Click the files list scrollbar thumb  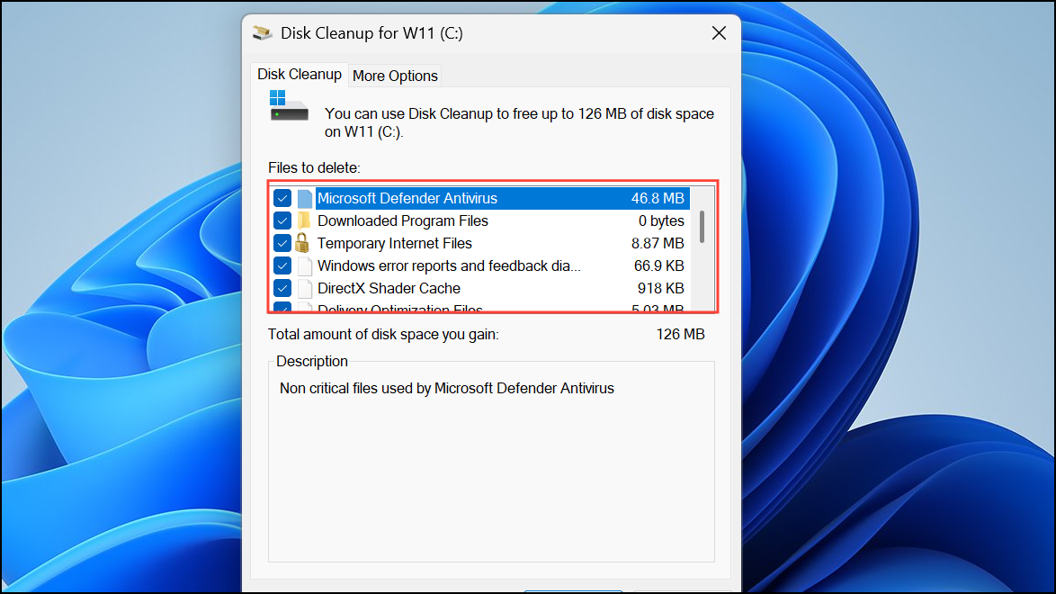pos(702,227)
